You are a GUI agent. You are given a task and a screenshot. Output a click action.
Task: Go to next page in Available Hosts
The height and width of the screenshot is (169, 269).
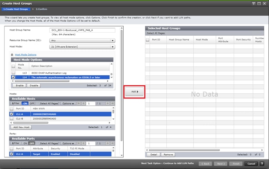(107, 103)
